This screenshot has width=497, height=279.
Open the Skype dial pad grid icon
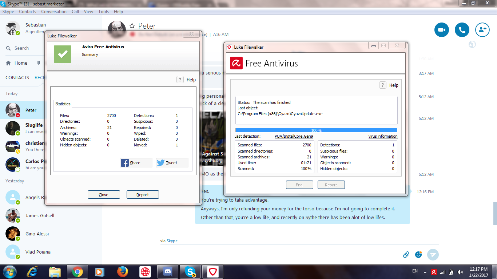point(38,63)
